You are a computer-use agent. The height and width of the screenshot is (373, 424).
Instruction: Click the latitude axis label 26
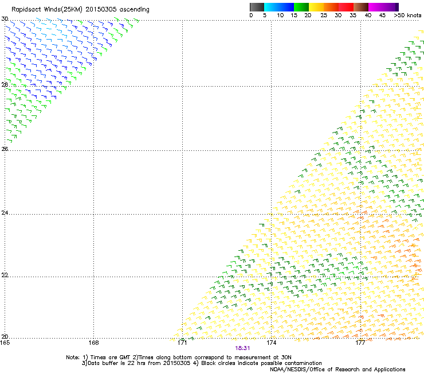pyautogui.click(x=5, y=149)
